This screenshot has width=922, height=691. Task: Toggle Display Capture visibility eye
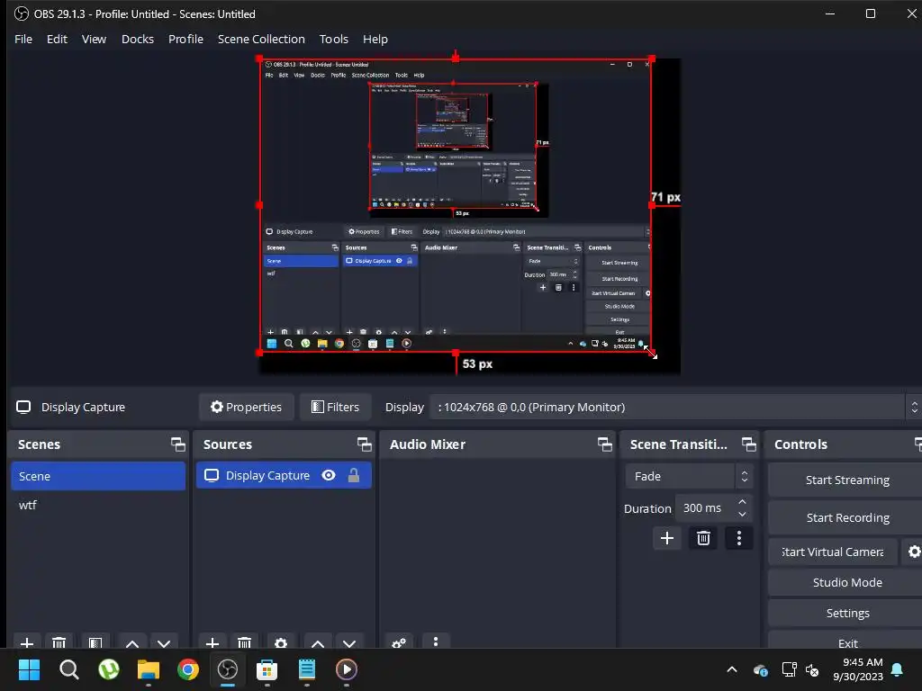(x=329, y=475)
